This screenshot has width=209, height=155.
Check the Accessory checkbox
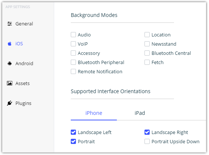(73, 53)
